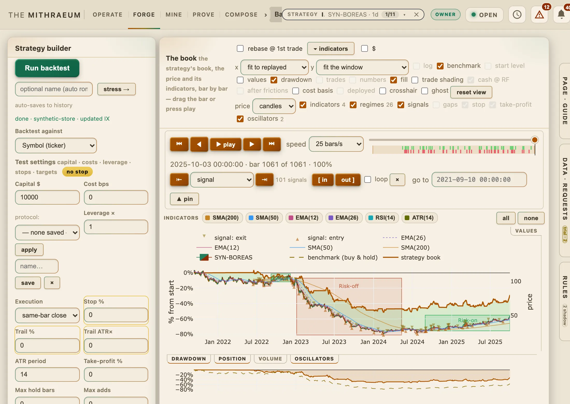This screenshot has width=570, height=404.
Task: Delete saved protocol × button
Action: 52,283
